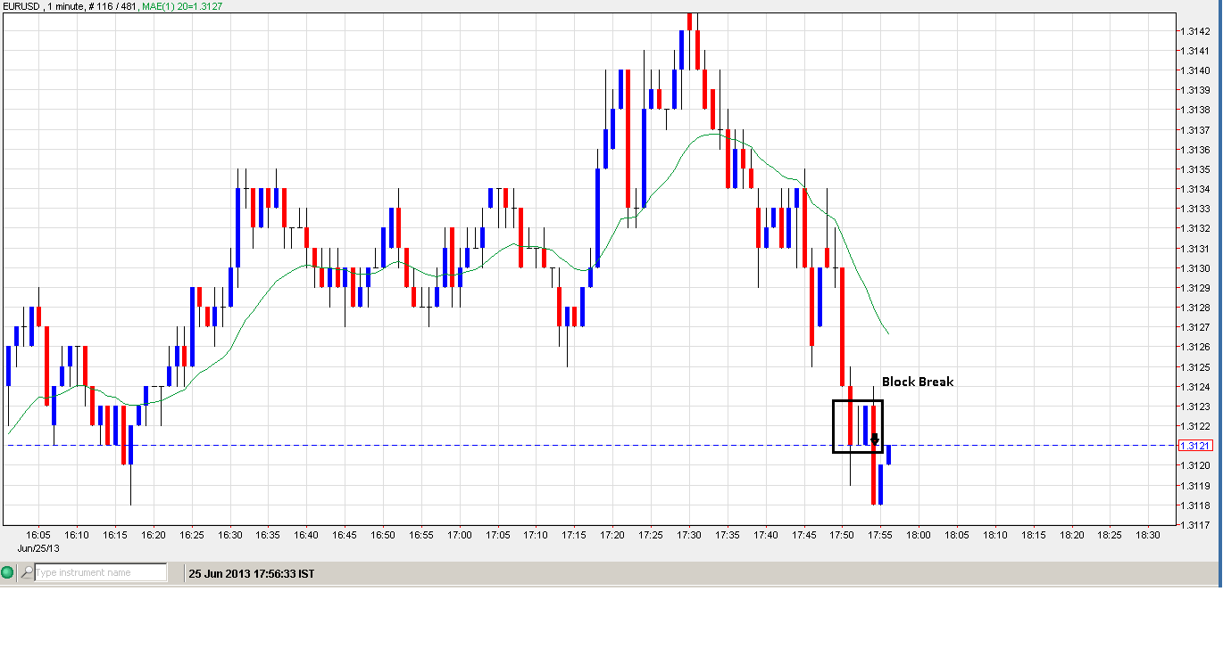Select the EURUSD symbol label in chart header
This screenshot has height=649, width=1223.
(21, 6)
